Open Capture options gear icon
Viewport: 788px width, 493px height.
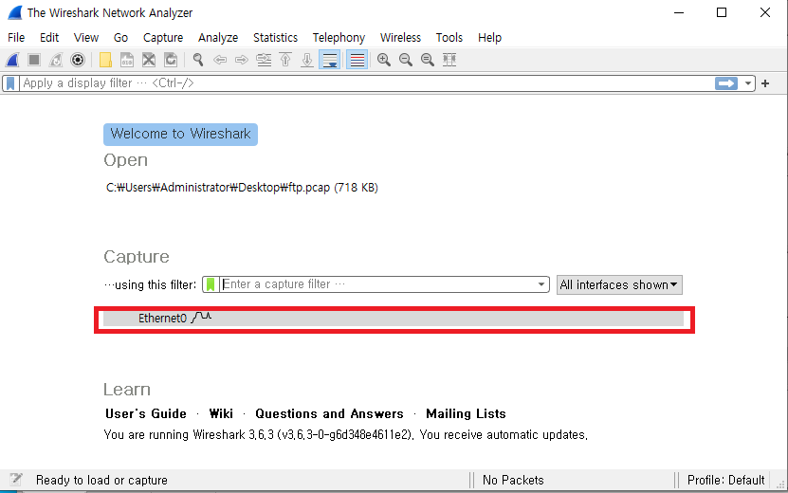(x=78, y=60)
